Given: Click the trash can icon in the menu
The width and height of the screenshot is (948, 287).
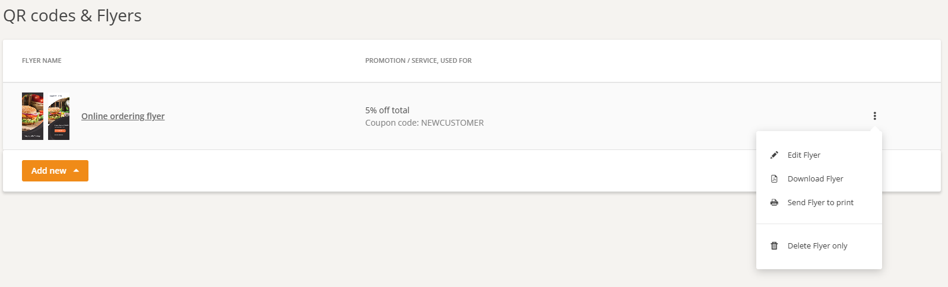Looking at the screenshot, I should (x=774, y=245).
